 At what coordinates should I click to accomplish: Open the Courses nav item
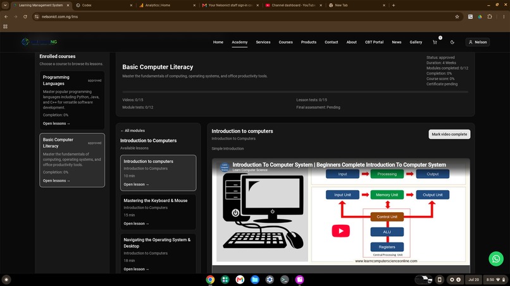coord(285,42)
